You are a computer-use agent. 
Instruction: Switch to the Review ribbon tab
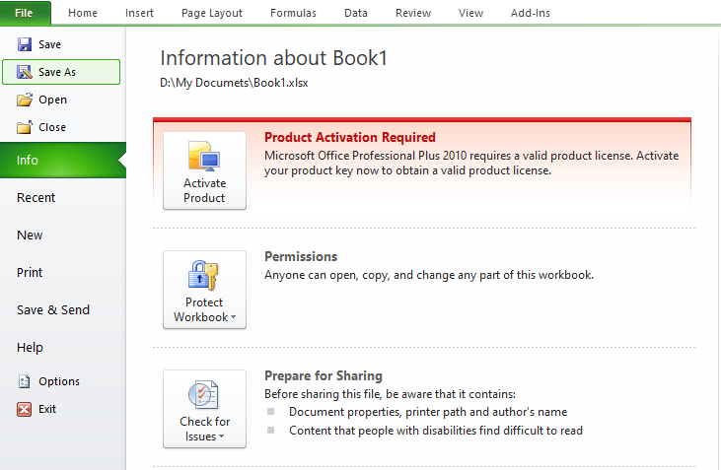[x=413, y=13]
